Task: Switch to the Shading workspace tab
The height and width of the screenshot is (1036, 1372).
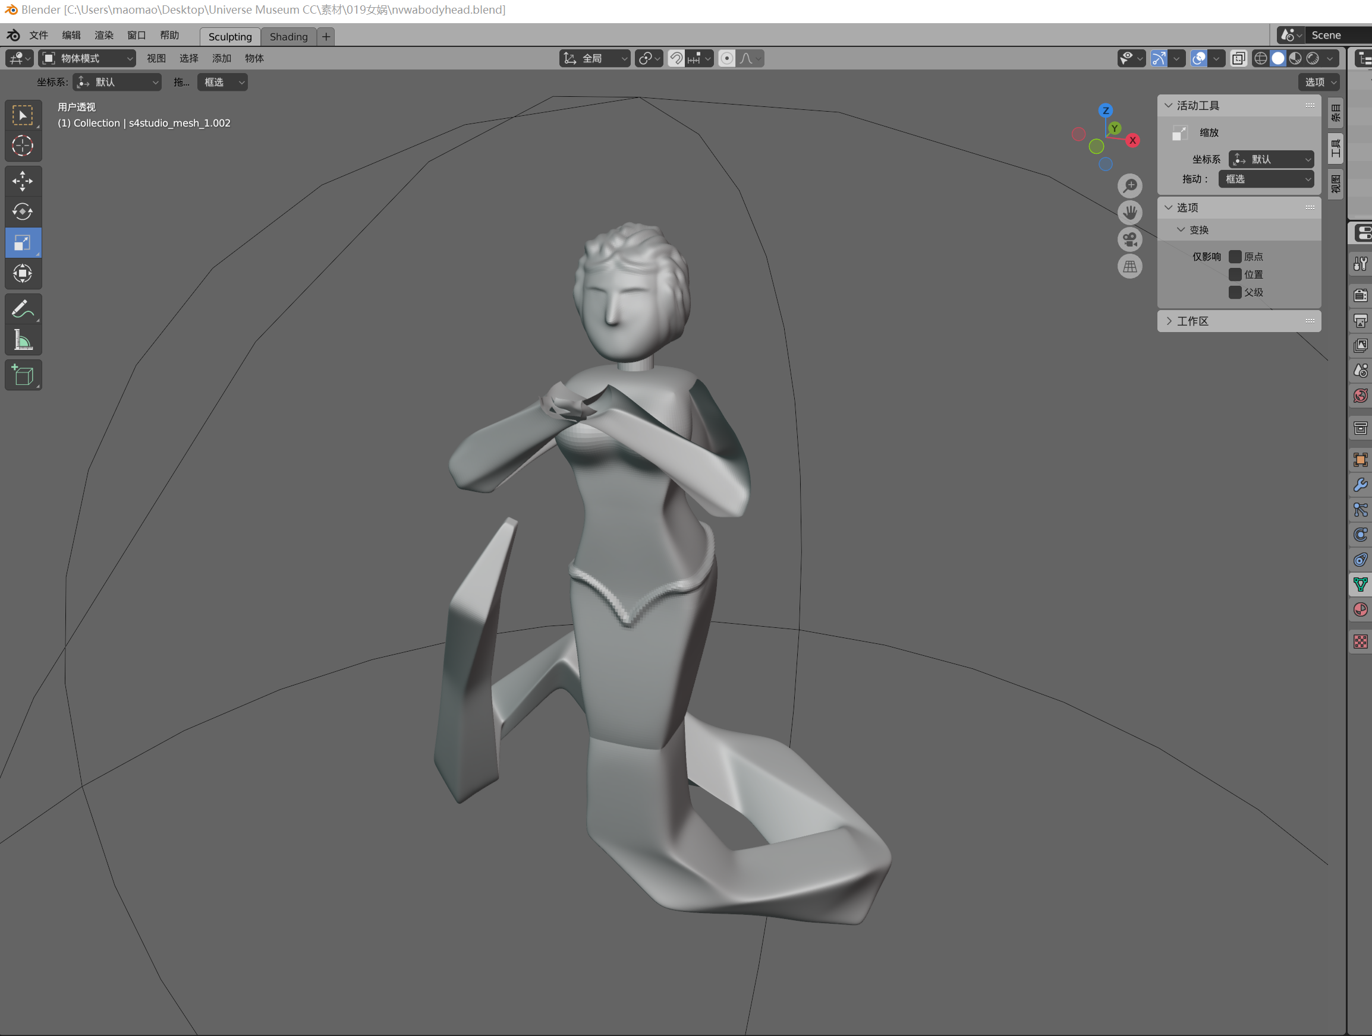Action: coord(288,37)
